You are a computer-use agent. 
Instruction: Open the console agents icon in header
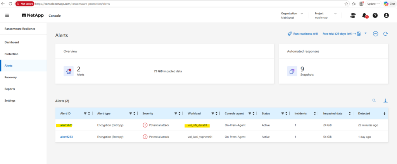[x=353, y=16]
